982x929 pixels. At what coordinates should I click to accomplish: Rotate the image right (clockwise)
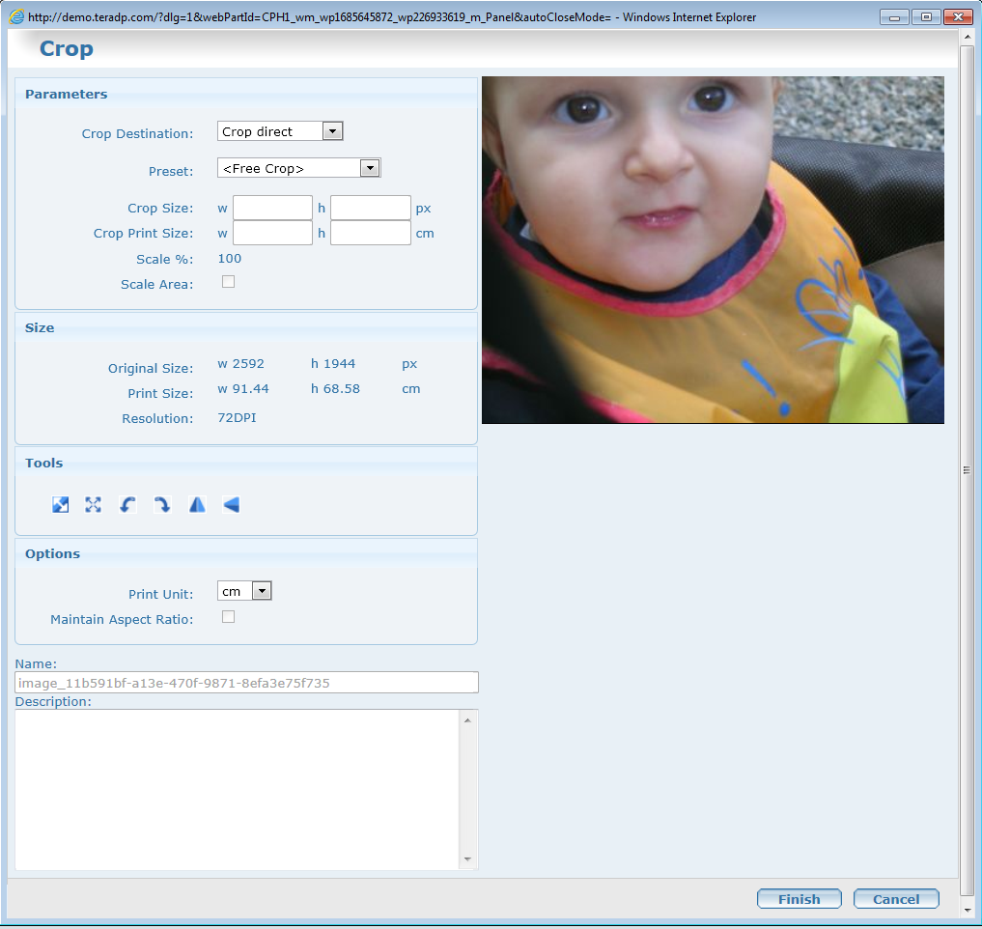point(162,504)
